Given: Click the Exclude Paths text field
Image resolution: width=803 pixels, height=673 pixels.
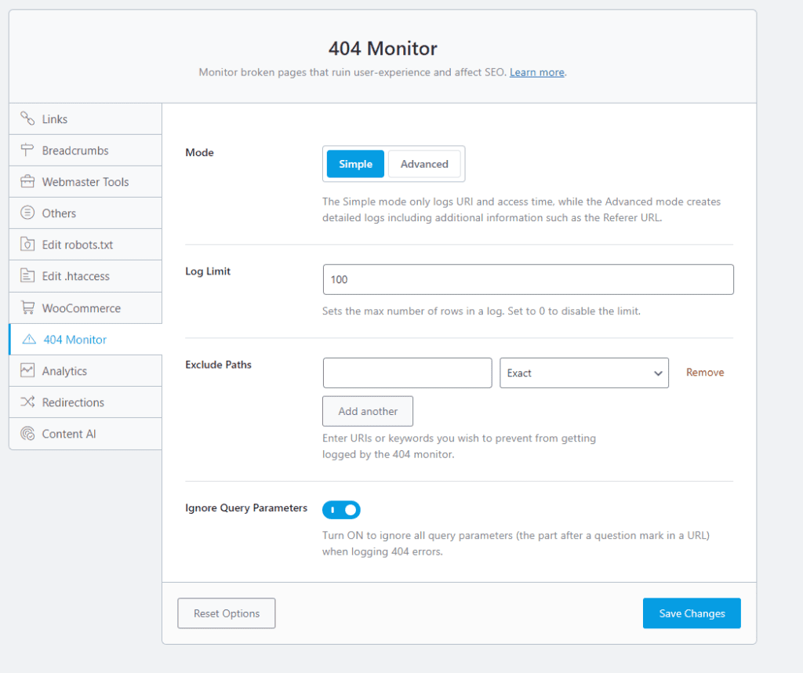Looking at the screenshot, I should (408, 373).
